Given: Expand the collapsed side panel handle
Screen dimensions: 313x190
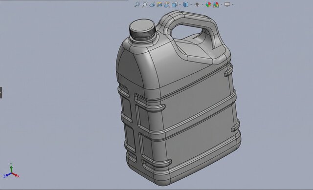Looking at the screenshot, I should click(1, 92).
